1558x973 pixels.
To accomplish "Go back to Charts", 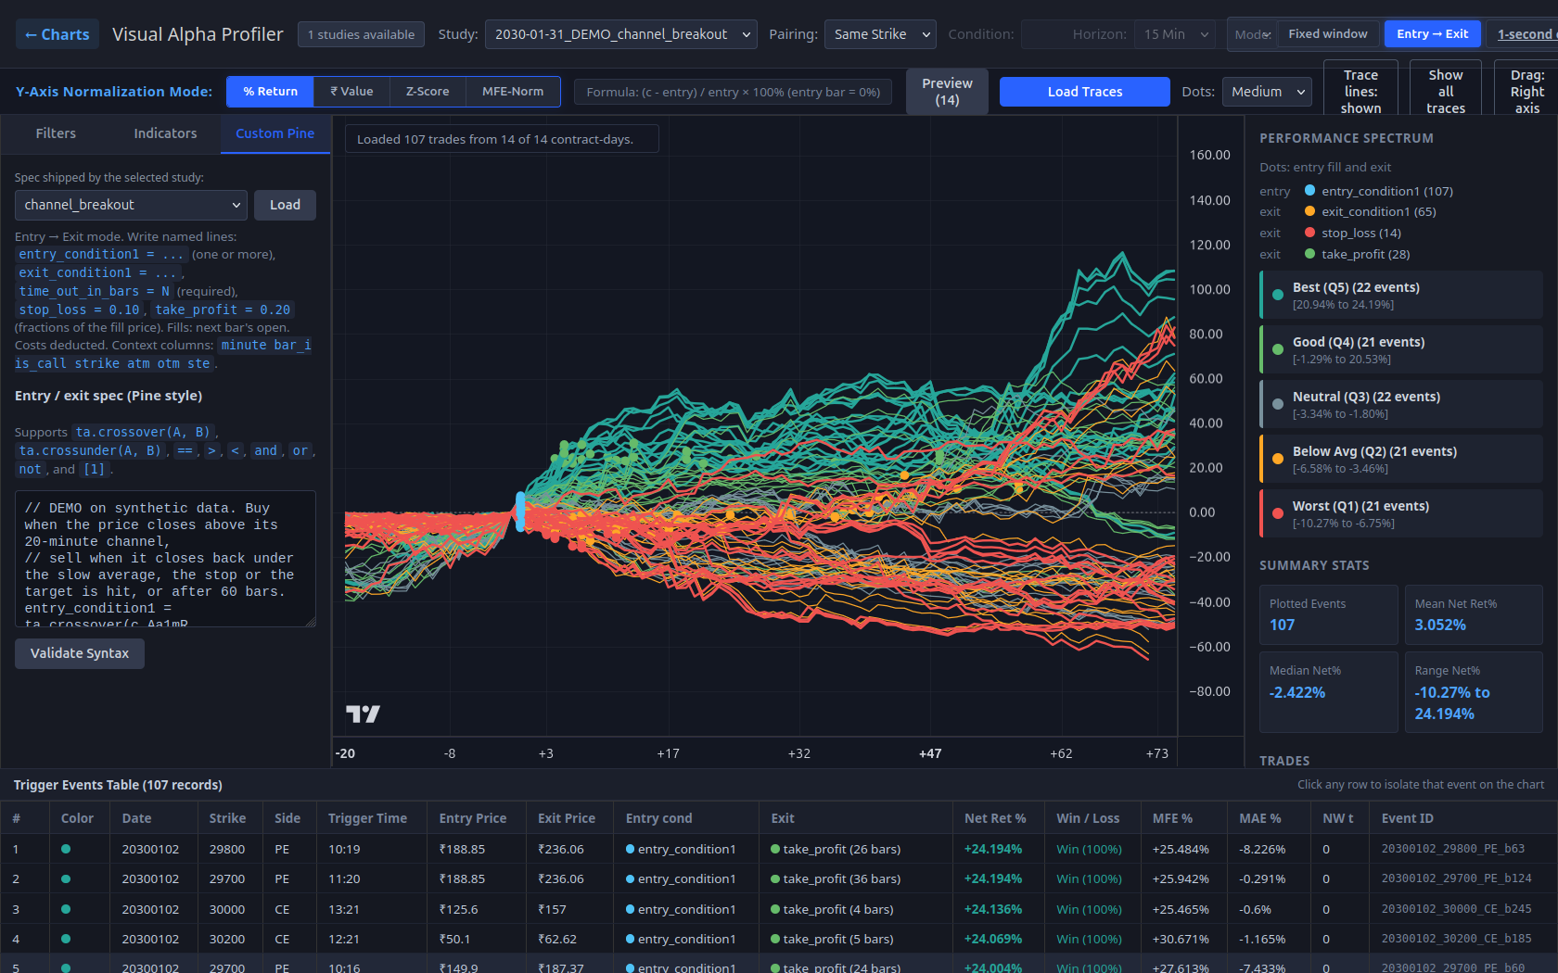I will pos(57,34).
